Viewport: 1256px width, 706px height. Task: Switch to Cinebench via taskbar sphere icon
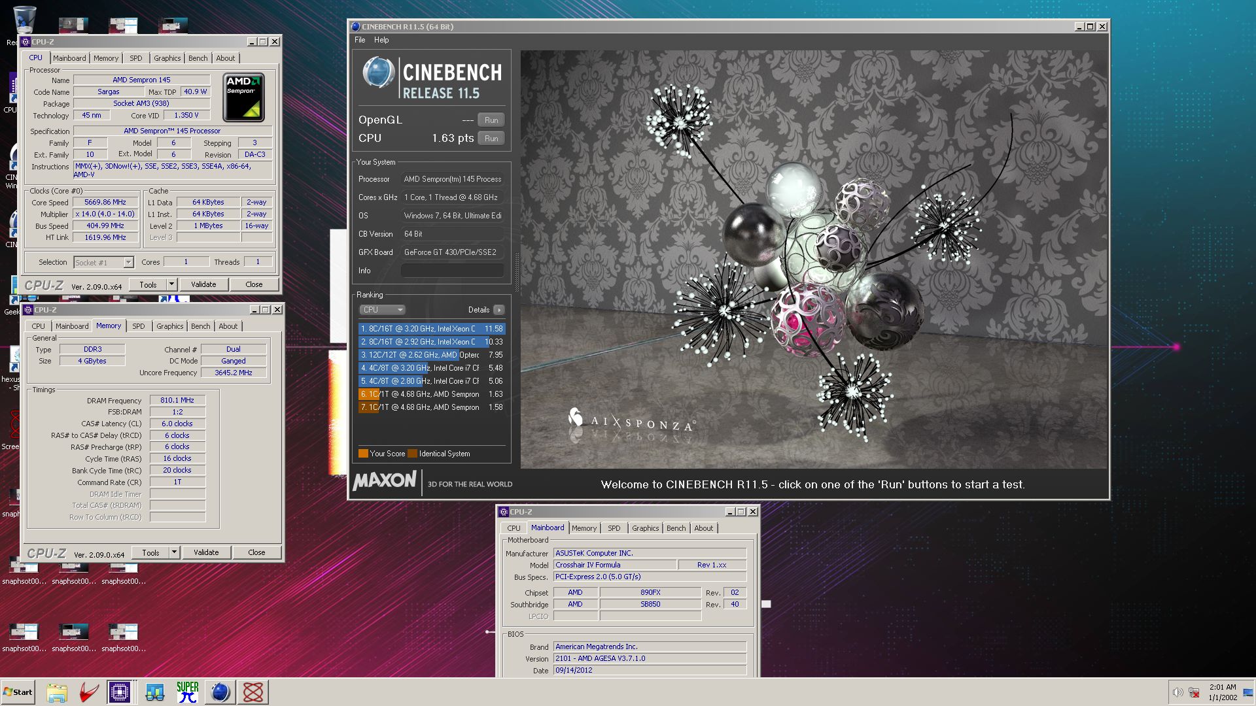click(x=220, y=692)
